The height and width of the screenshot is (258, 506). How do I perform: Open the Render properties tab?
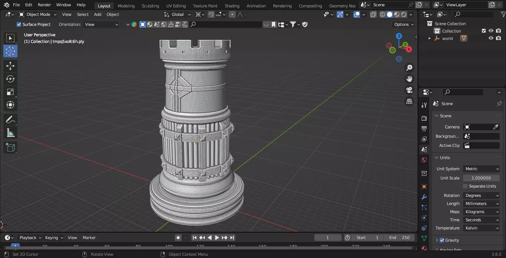tap(424, 118)
